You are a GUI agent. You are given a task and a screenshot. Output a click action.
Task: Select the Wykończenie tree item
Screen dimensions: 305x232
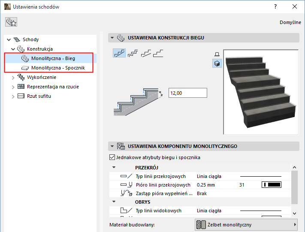pos(42,77)
